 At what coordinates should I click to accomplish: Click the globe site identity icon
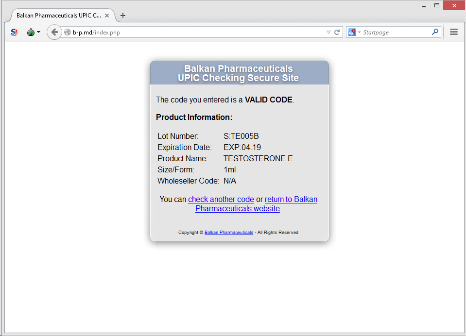pos(68,32)
